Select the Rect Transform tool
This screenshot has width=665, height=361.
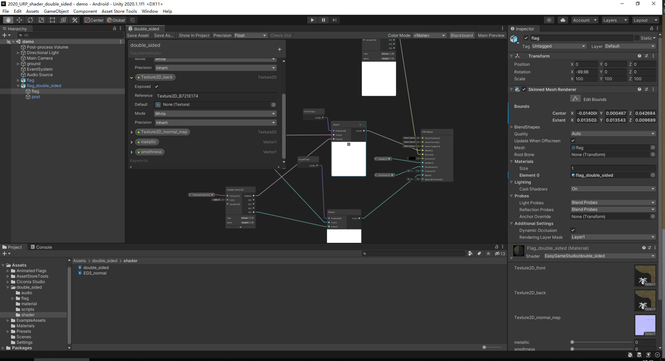click(x=52, y=20)
